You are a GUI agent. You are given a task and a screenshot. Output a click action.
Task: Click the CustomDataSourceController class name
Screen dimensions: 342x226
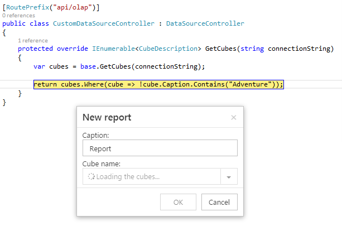tap(104, 23)
